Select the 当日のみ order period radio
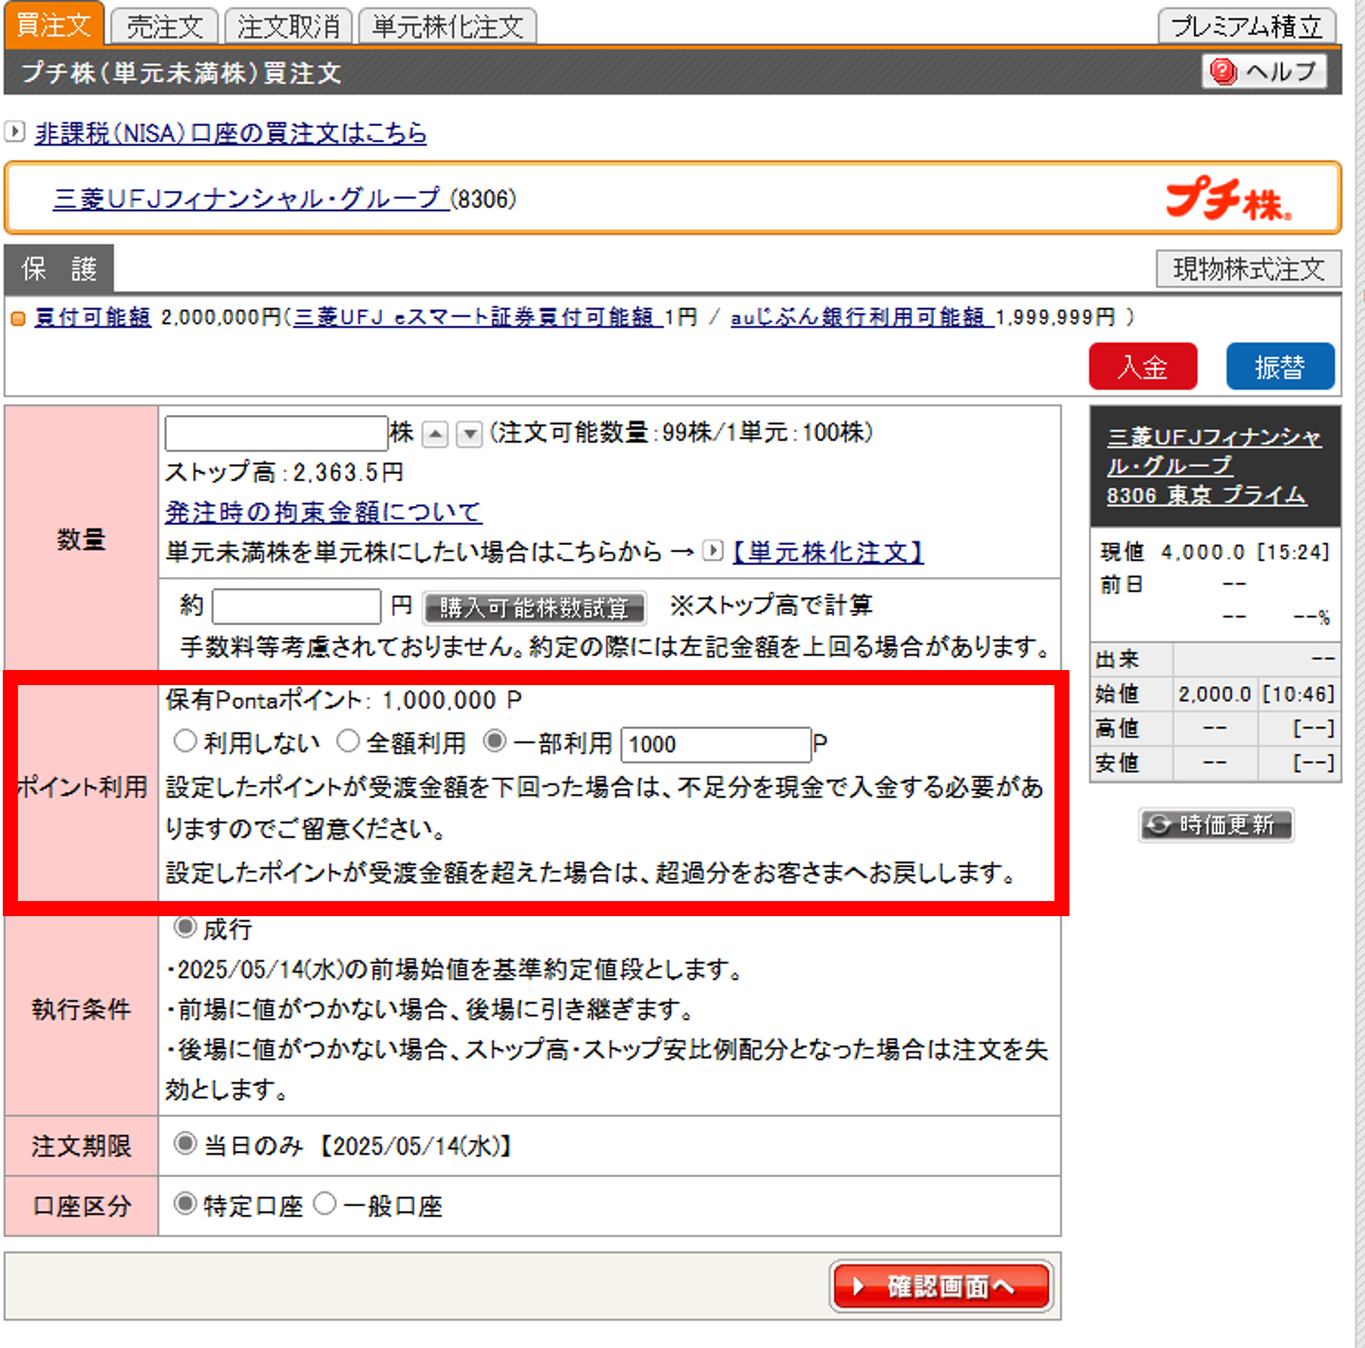 tap(185, 1143)
